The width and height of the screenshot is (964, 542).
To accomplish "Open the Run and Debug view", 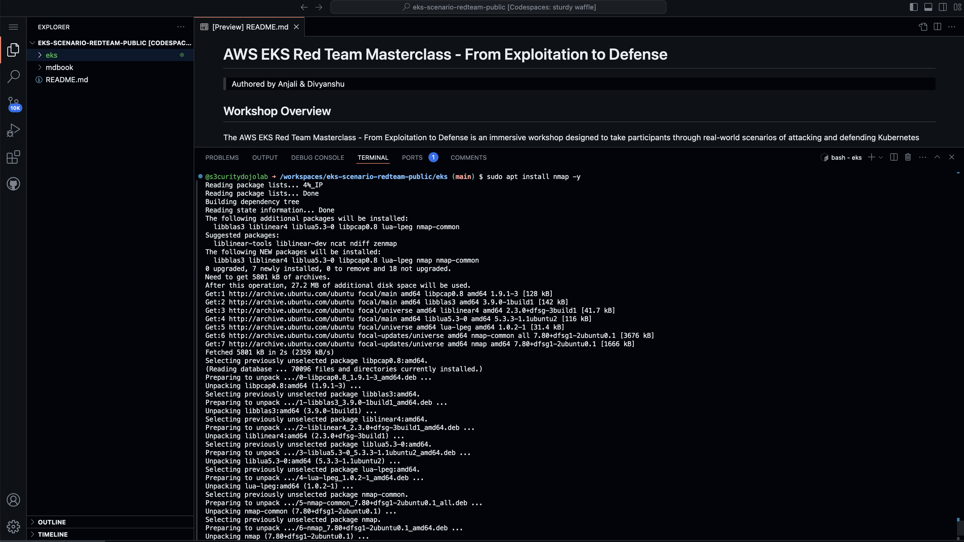I will [x=13, y=130].
